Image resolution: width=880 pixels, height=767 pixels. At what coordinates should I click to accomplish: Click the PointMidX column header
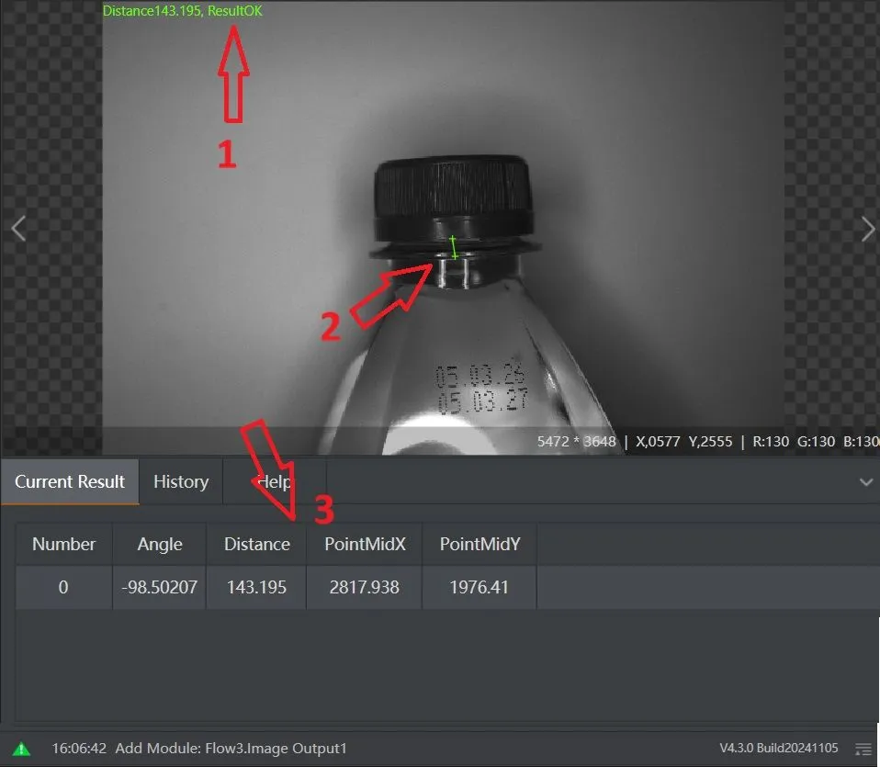tap(364, 544)
